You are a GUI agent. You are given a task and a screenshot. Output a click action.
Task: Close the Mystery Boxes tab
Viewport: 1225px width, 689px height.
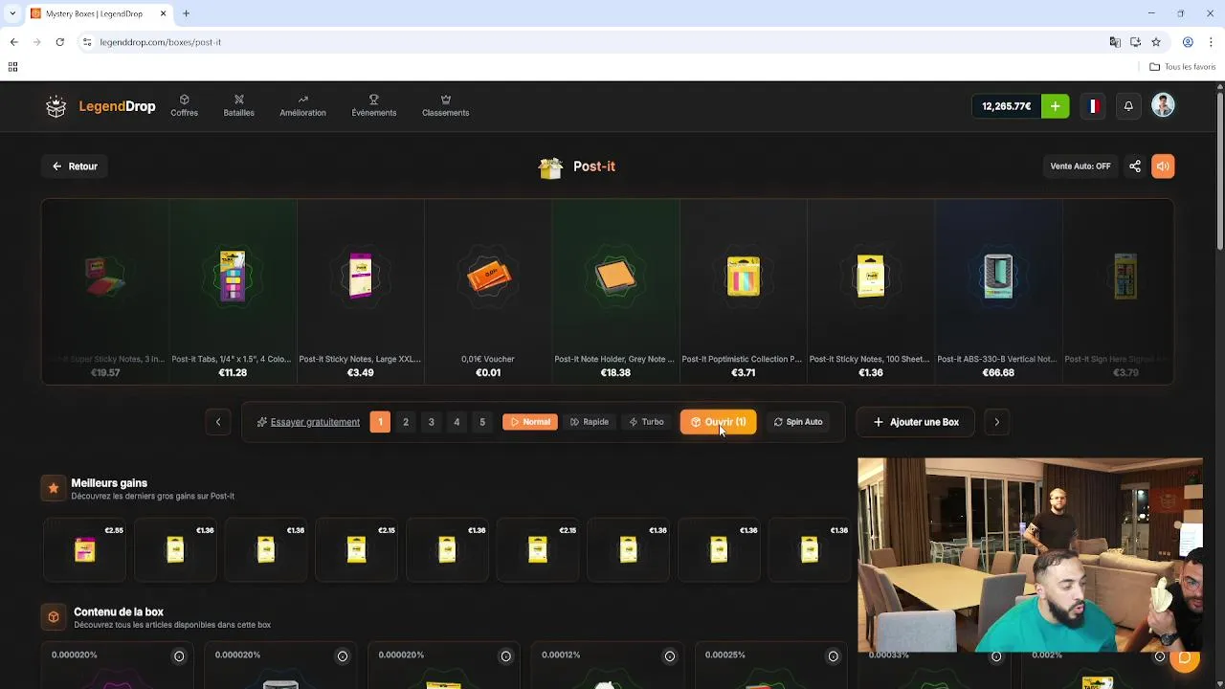click(163, 13)
